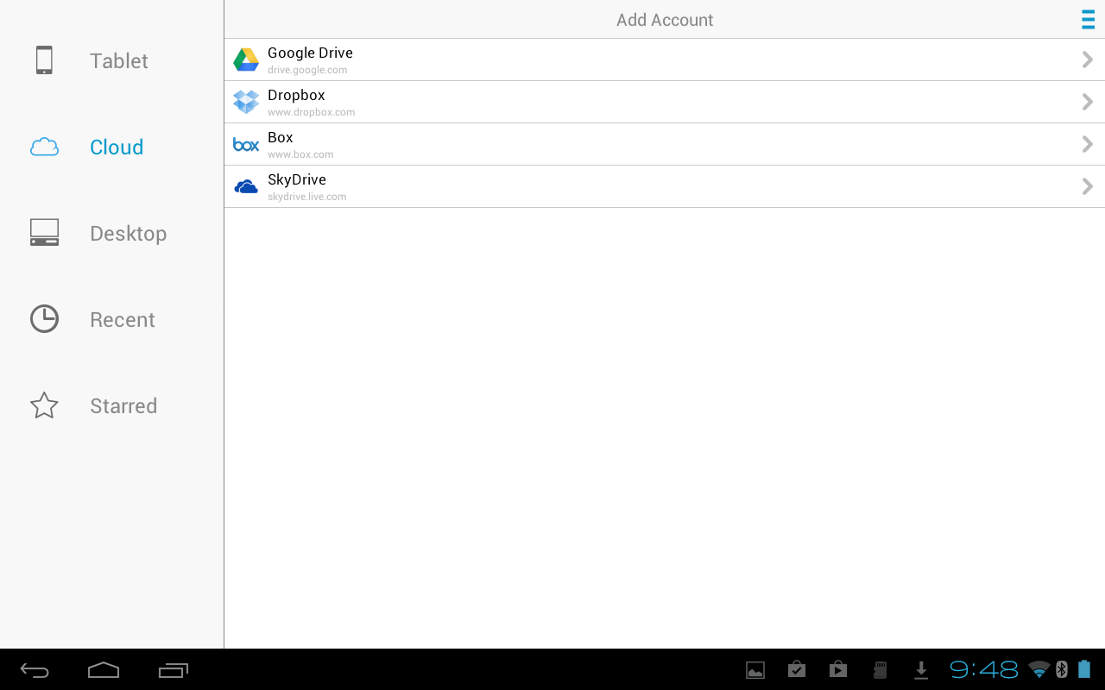Open Desktop view via the monitor icon

tap(44, 232)
